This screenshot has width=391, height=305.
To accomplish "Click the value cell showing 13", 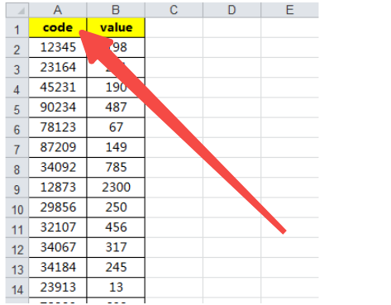I will point(116,288).
